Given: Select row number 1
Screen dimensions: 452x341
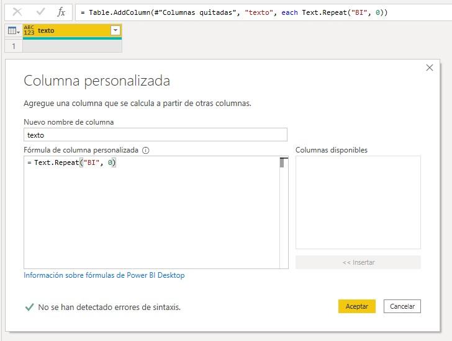Looking at the screenshot, I should tap(13, 46).
